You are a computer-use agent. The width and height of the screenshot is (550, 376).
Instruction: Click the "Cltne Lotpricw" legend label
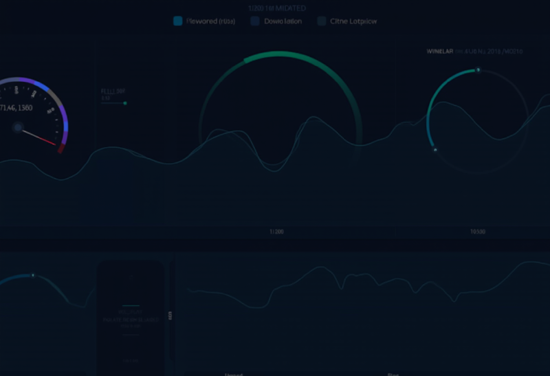353,21
